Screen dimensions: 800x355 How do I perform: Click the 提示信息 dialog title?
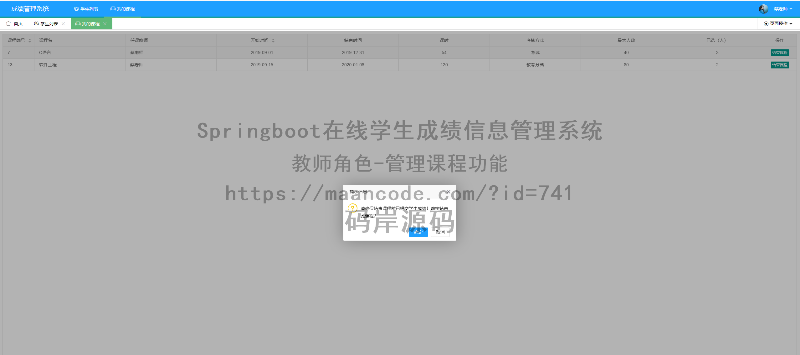coord(358,192)
